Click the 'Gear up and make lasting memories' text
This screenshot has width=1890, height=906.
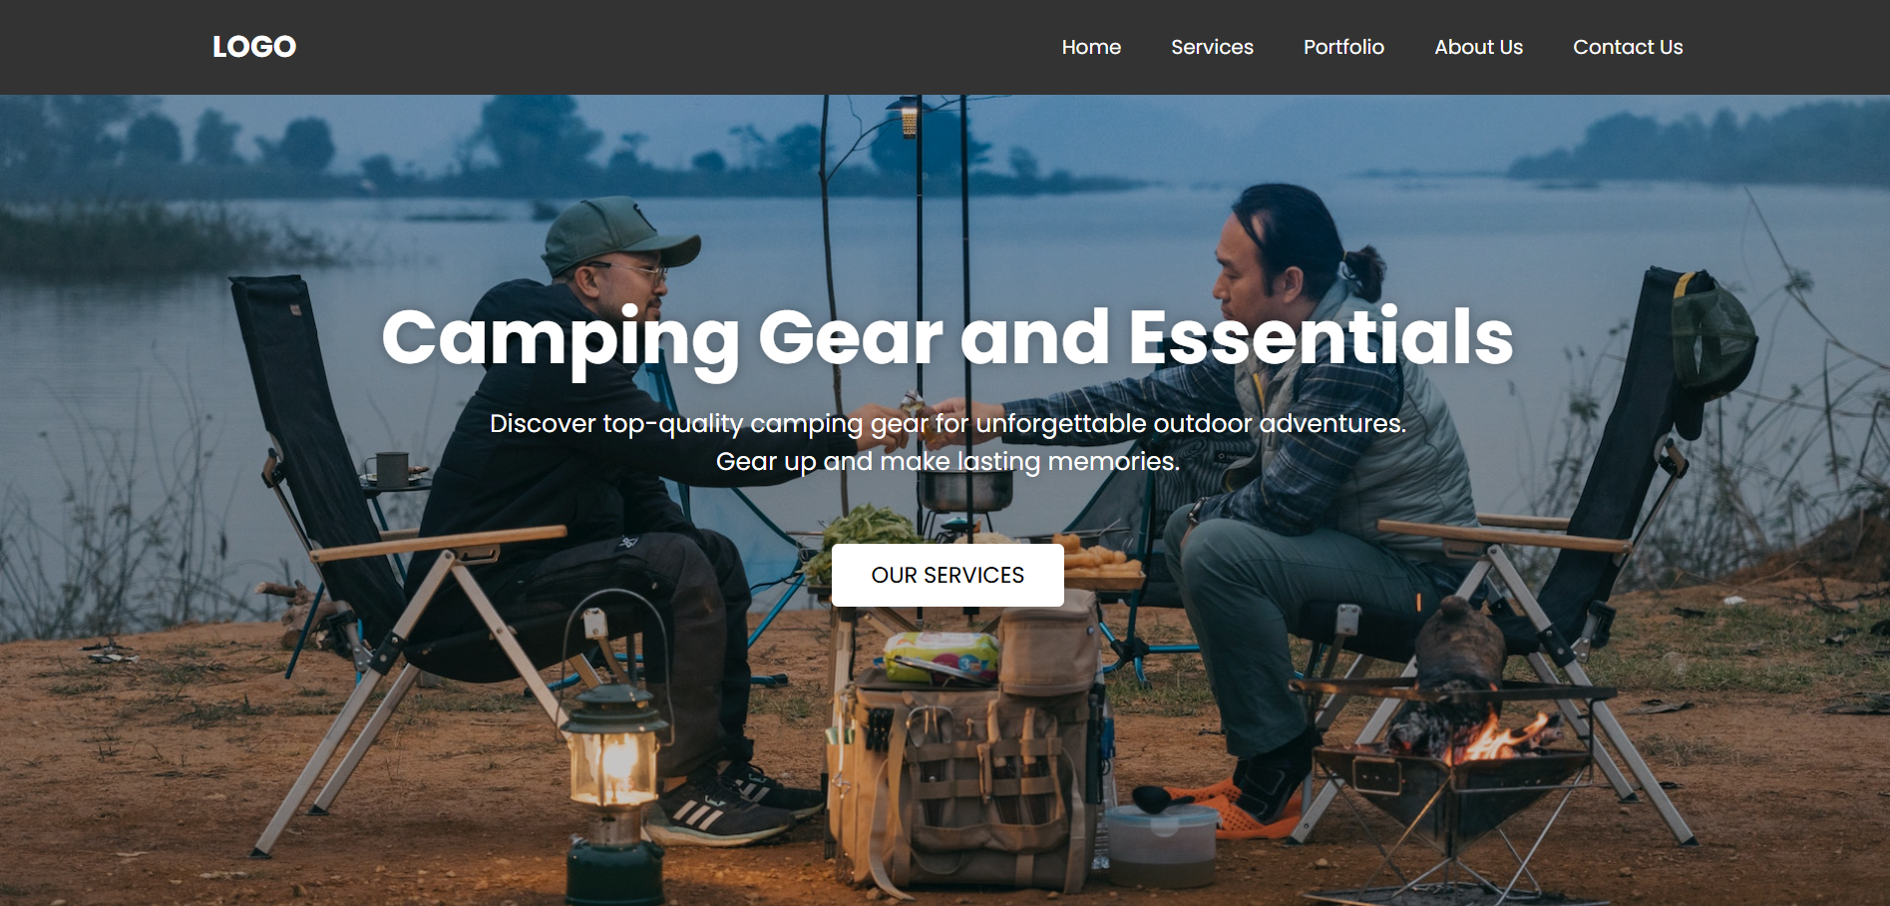pos(947,461)
